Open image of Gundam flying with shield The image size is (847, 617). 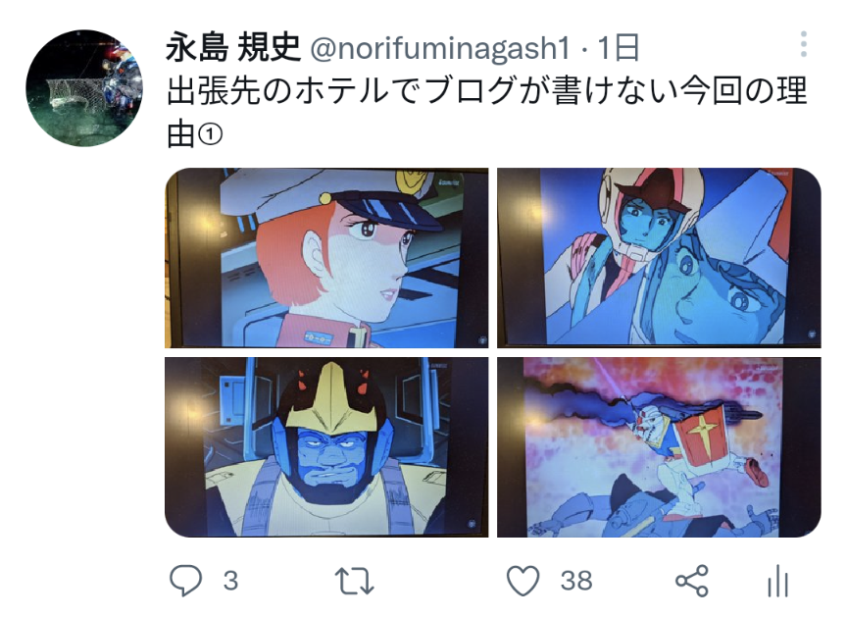click(659, 447)
